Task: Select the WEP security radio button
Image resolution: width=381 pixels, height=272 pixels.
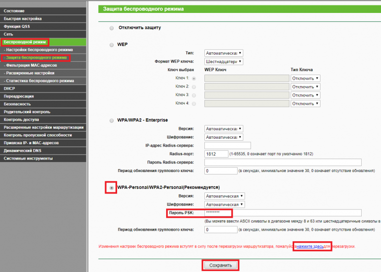Action: coord(112,45)
